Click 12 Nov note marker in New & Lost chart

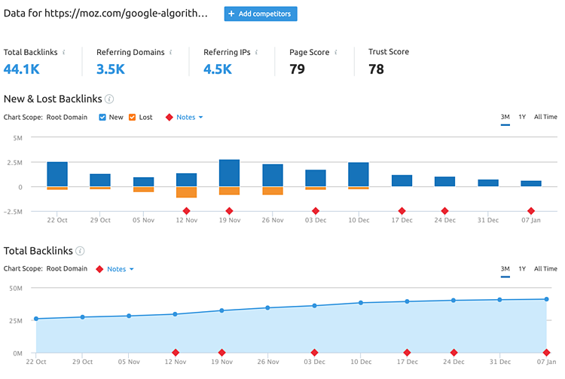pyautogui.click(x=186, y=211)
